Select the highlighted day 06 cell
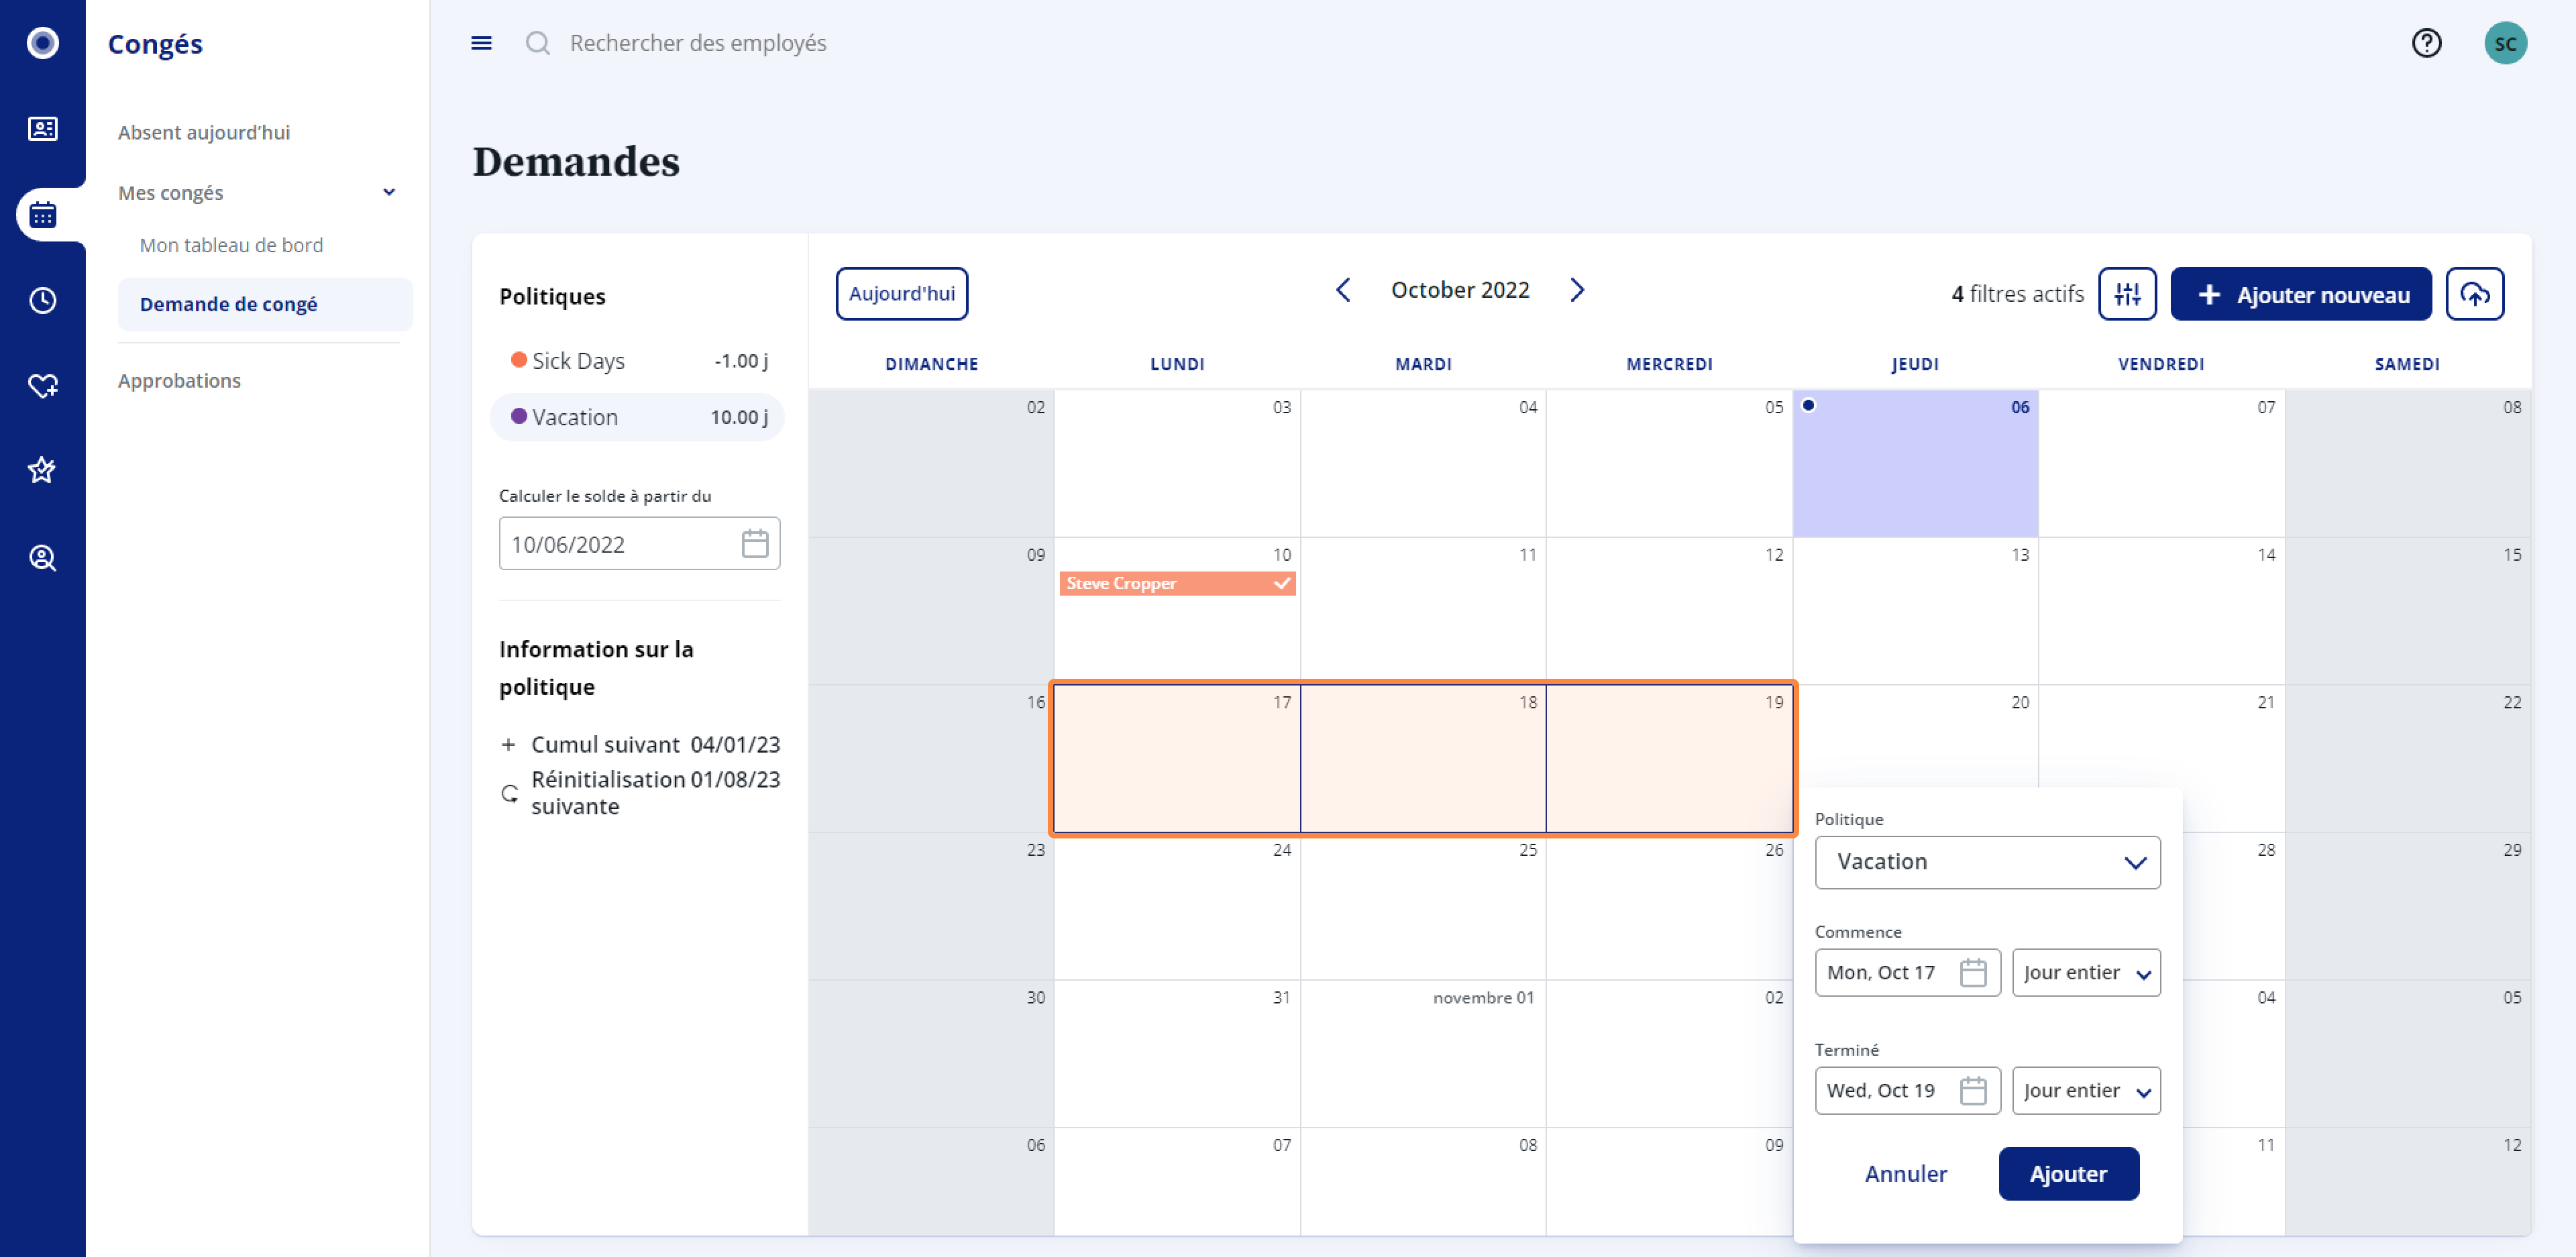 [1915, 463]
